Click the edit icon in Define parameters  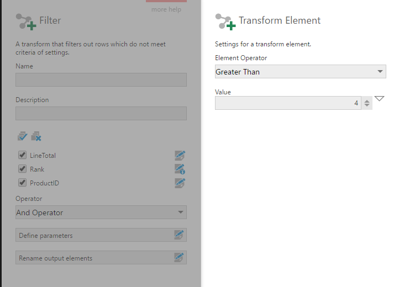coord(179,235)
